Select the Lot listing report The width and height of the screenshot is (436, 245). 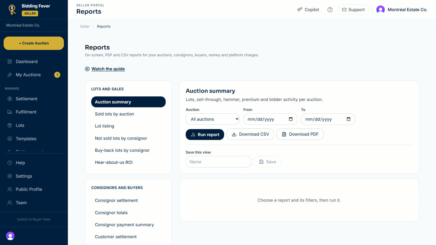128,126
